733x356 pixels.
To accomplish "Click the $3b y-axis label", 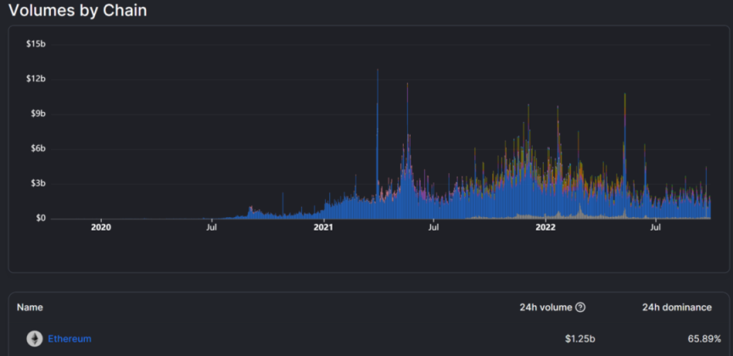I will 36,183.
